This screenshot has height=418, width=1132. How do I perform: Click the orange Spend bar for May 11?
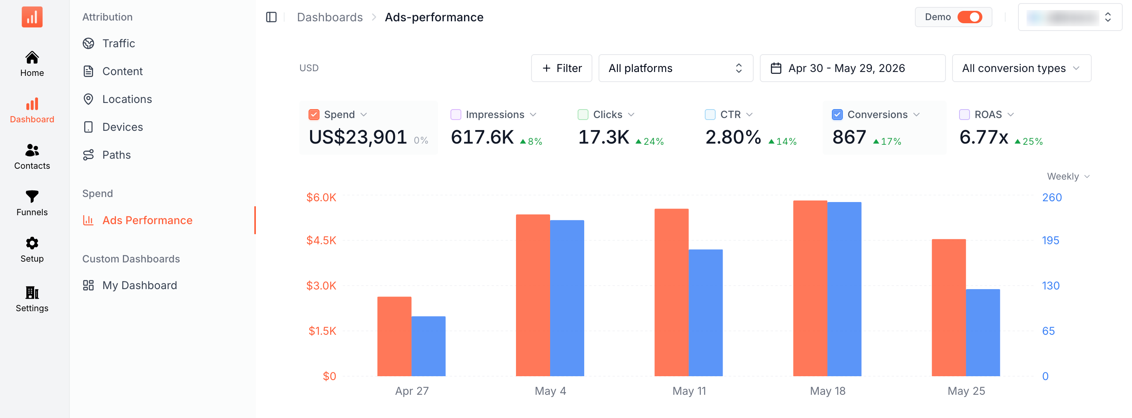(x=671, y=293)
